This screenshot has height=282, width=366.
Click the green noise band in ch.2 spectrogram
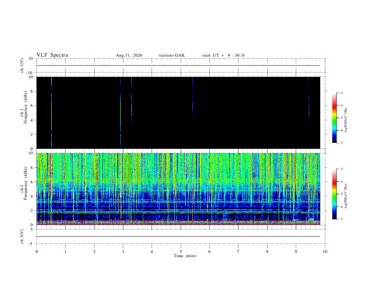tap(178, 167)
